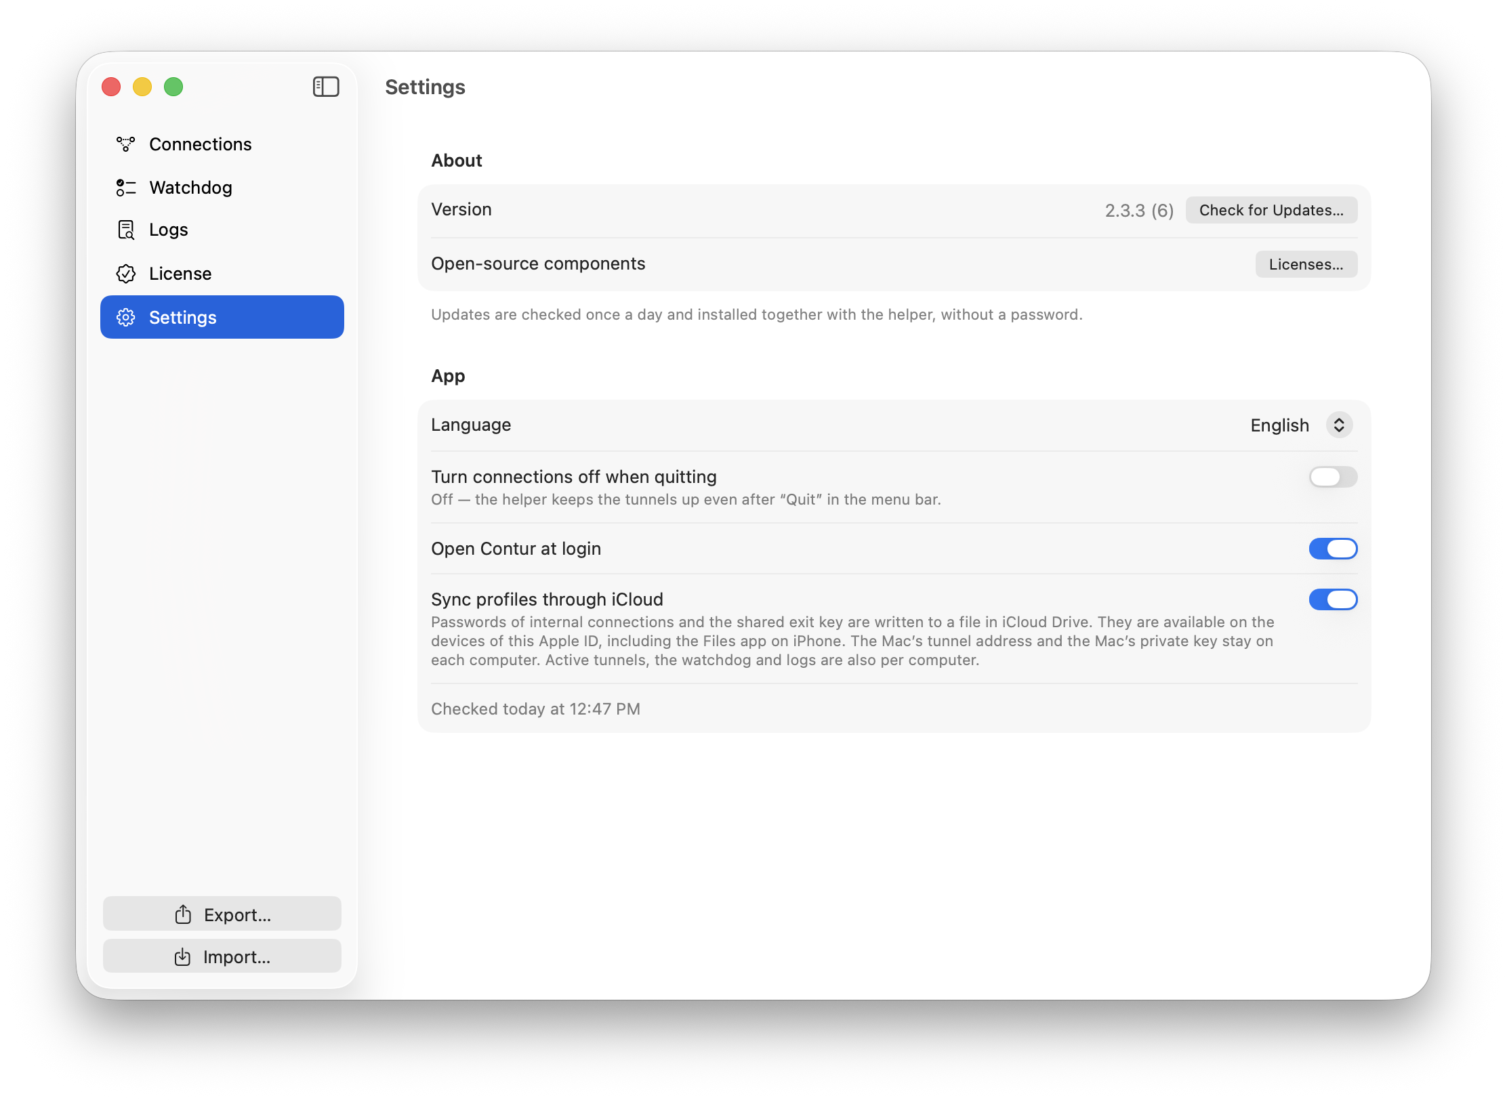1507x1100 pixels.
Task: Open the Language dropdown
Action: [1301, 425]
